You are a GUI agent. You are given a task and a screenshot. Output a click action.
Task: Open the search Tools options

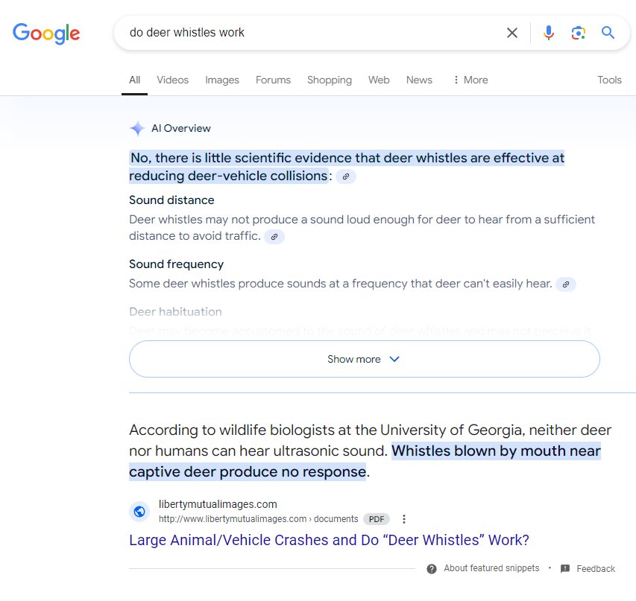click(x=609, y=80)
